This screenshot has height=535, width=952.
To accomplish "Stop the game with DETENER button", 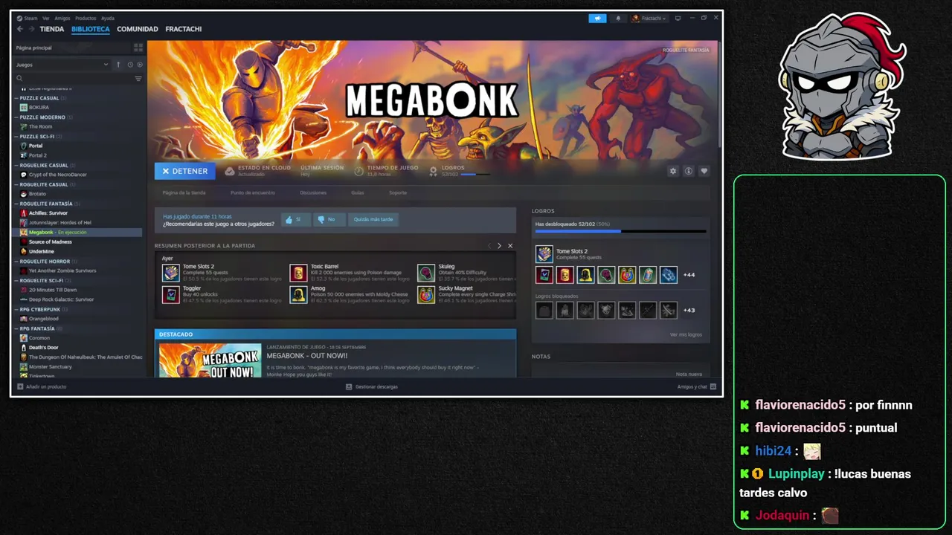I will (185, 171).
